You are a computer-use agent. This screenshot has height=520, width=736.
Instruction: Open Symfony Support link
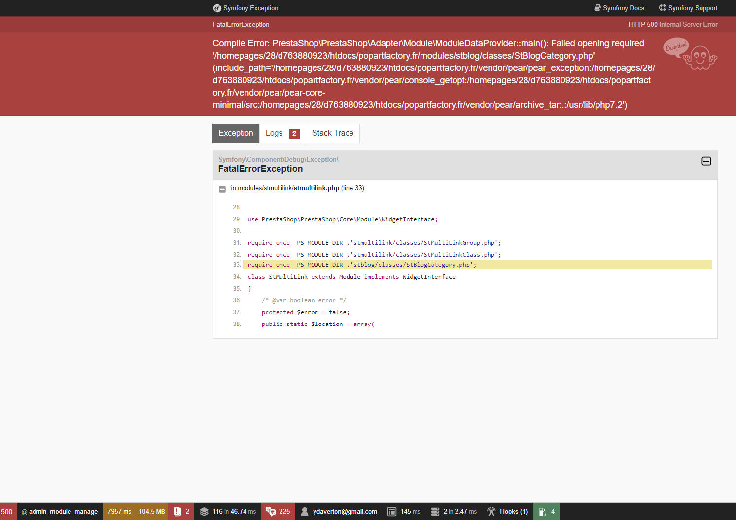[688, 8]
